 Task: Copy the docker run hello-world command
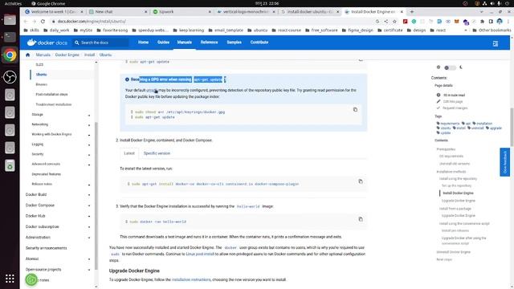click(x=361, y=219)
